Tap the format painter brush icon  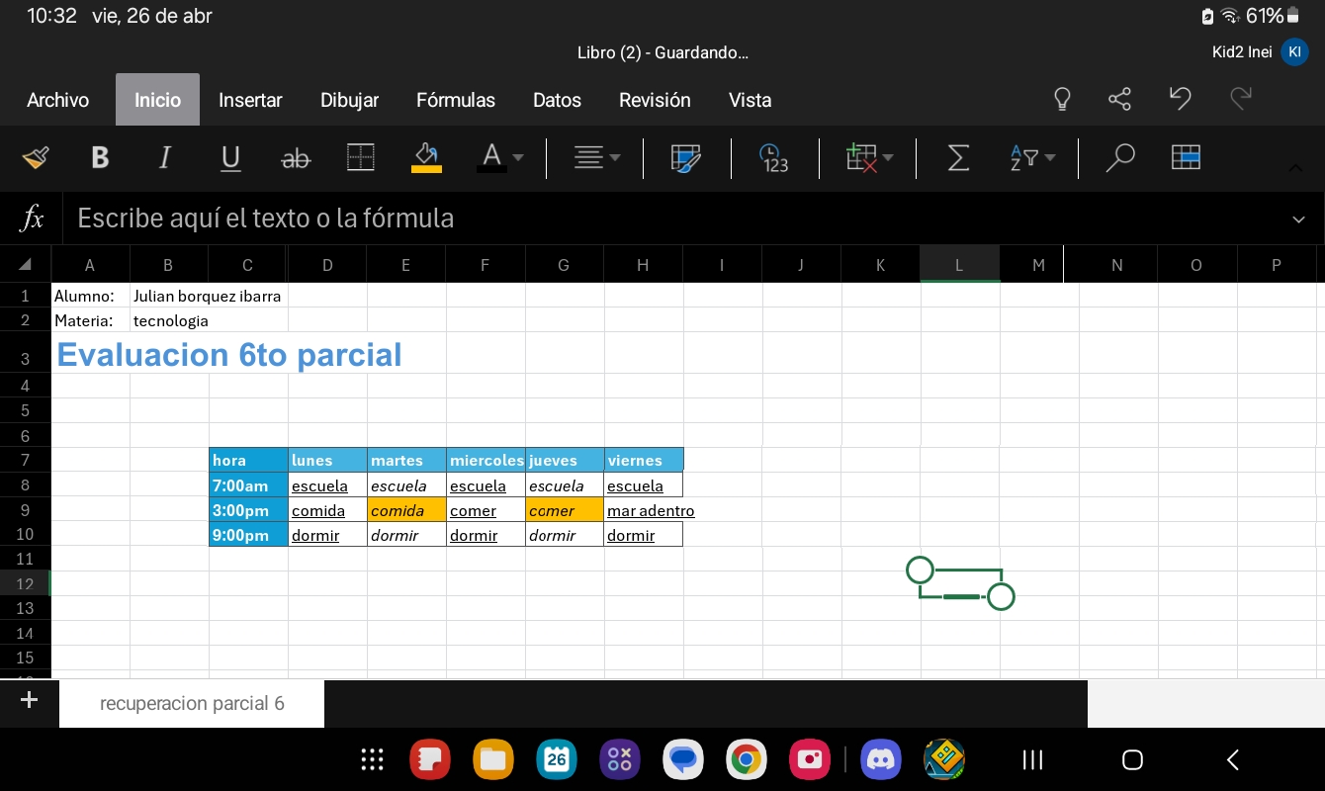(x=36, y=158)
